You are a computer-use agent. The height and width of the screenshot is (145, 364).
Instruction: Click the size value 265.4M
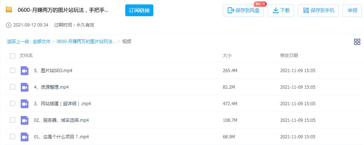[230, 71]
